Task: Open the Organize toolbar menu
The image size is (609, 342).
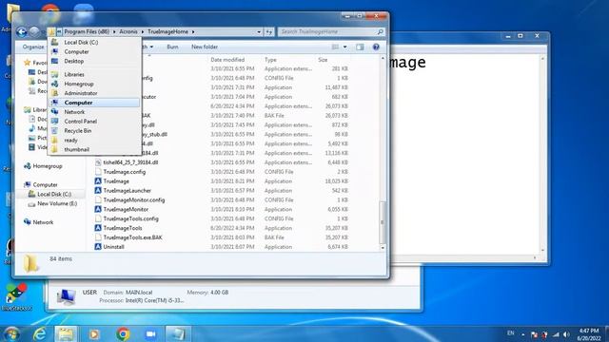Action: (x=32, y=47)
